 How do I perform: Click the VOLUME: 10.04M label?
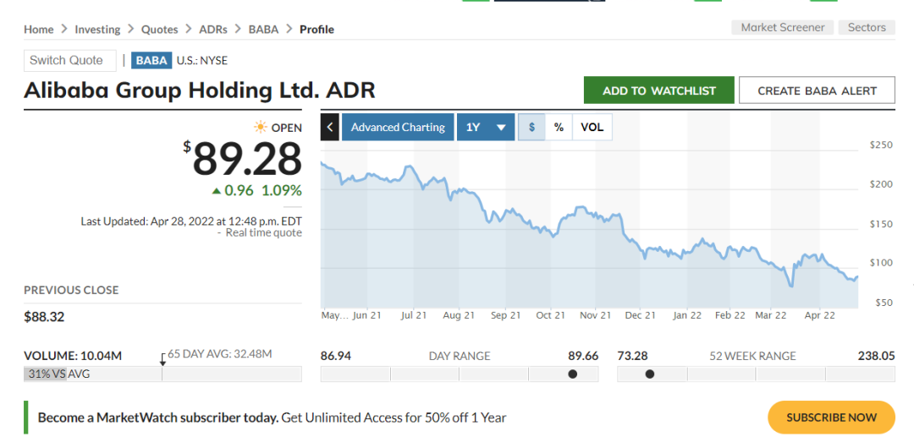click(x=73, y=356)
